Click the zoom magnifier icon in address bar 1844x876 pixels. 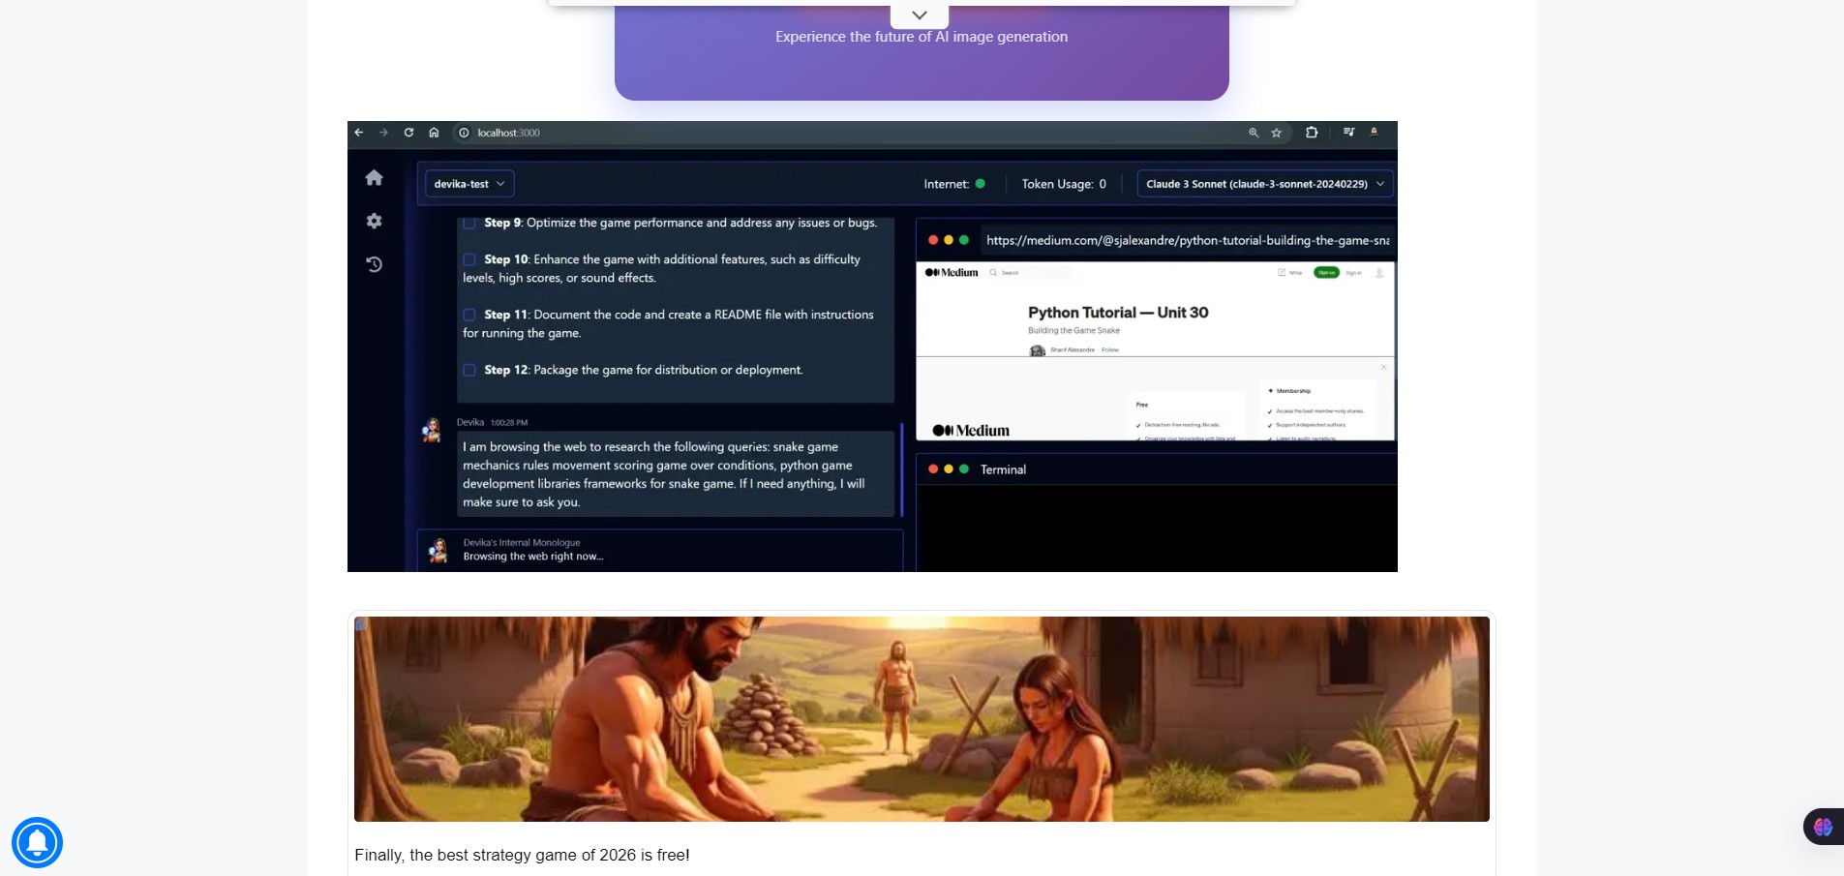point(1254,133)
